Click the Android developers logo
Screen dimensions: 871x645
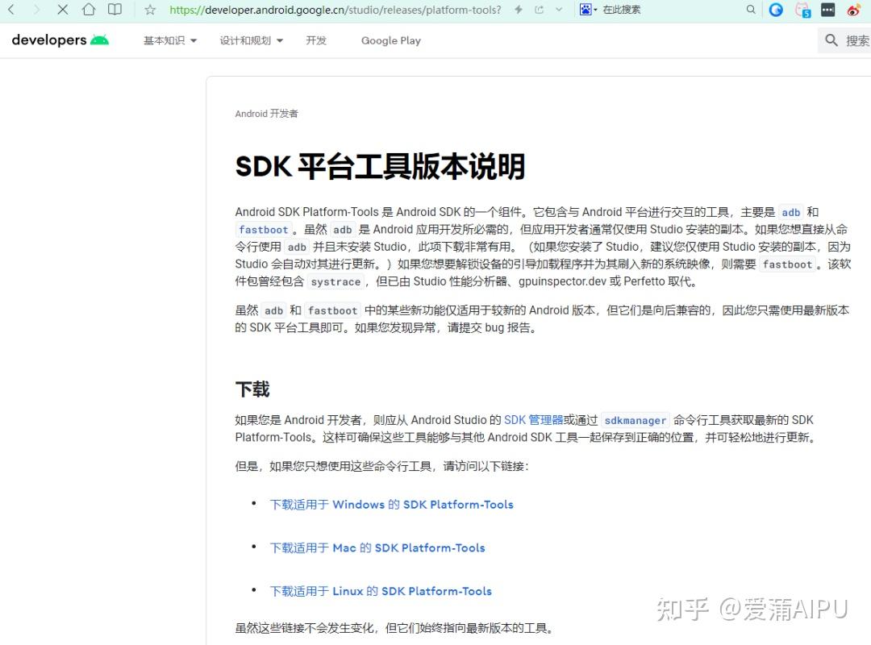60,40
